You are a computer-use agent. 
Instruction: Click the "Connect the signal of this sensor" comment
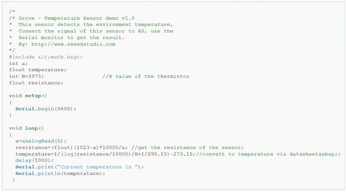(95, 31)
